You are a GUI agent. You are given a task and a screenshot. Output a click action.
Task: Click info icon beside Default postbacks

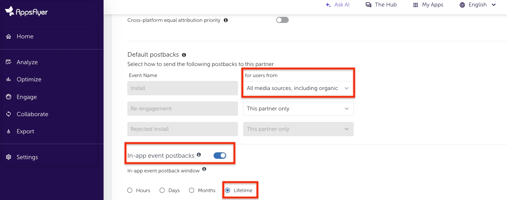[x=184, y=55]
